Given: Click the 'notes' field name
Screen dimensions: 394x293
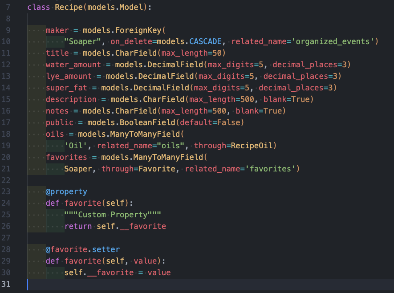Looking at the screenshot, I should click(57, 111).
